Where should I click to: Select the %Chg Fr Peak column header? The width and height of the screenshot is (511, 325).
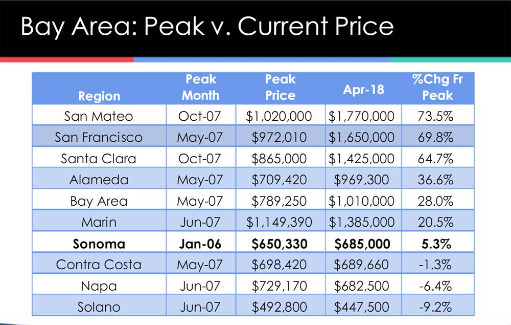pyautogui.click(x=438, y=88)
